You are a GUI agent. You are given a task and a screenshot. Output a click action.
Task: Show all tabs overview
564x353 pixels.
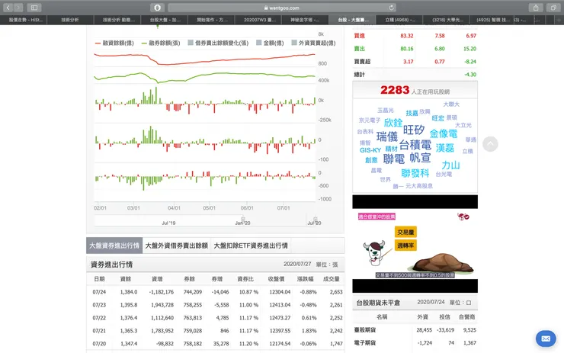click(x=553, y=7)
